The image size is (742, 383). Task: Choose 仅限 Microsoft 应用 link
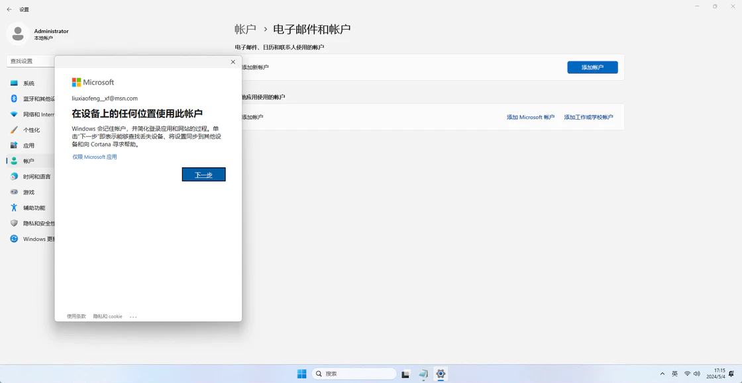tap(95, 157)
